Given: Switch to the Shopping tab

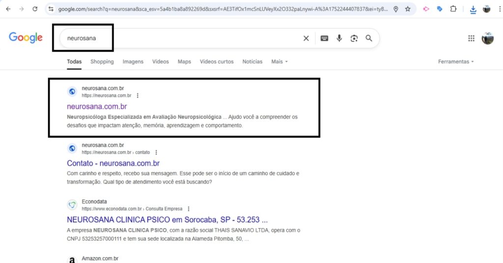Looking at the screenshot, I should (102, 61).
